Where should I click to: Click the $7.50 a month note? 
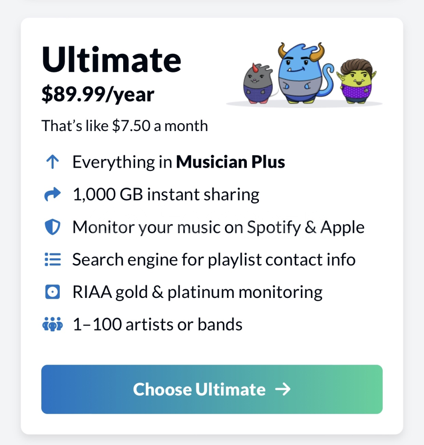click(x=125, y=126)
